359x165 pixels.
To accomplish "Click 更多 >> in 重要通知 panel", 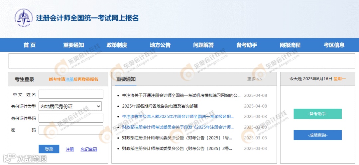I will pyautogui.click(x=255, y=79).
